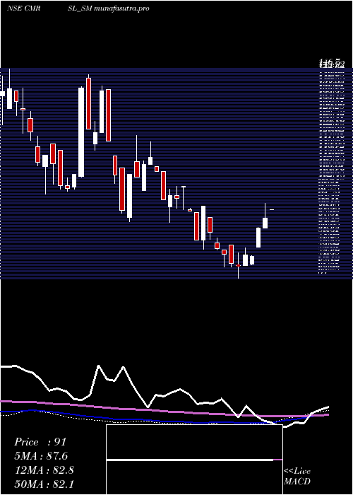Click the 'NSE CMR' chart title text
The image size is (353, 495).
(23, 8)
